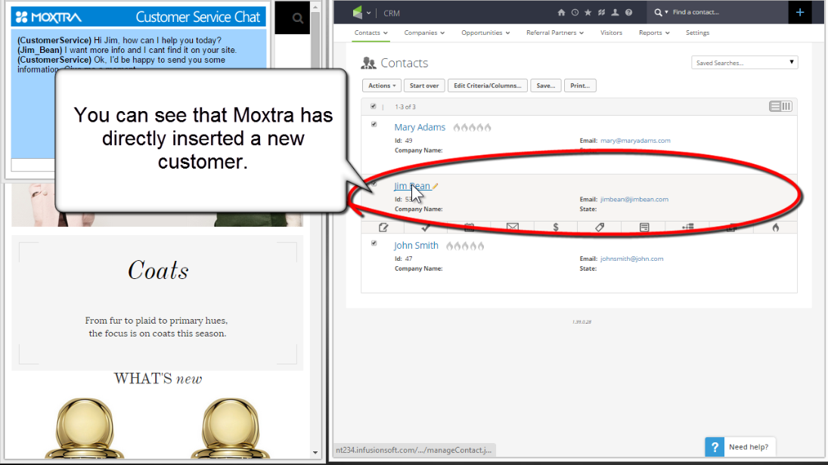Screen dimensions: 828x465
Task: Expand the Companies menu
Action: [x=424, y=33]
